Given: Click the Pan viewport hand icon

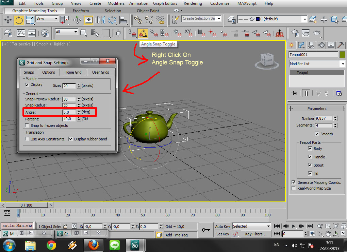Looking at the screenshot, I should pyautogui.click(x=328, y=234).
